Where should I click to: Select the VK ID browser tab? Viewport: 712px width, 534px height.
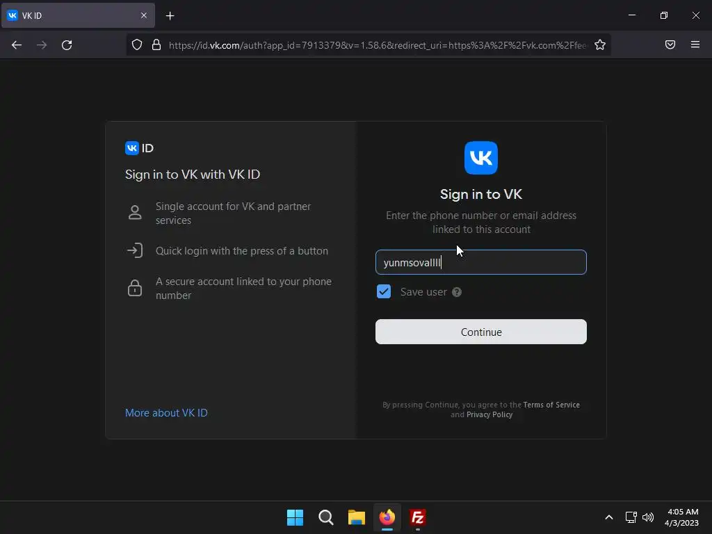pyautogui.click(x=78, y=15)
